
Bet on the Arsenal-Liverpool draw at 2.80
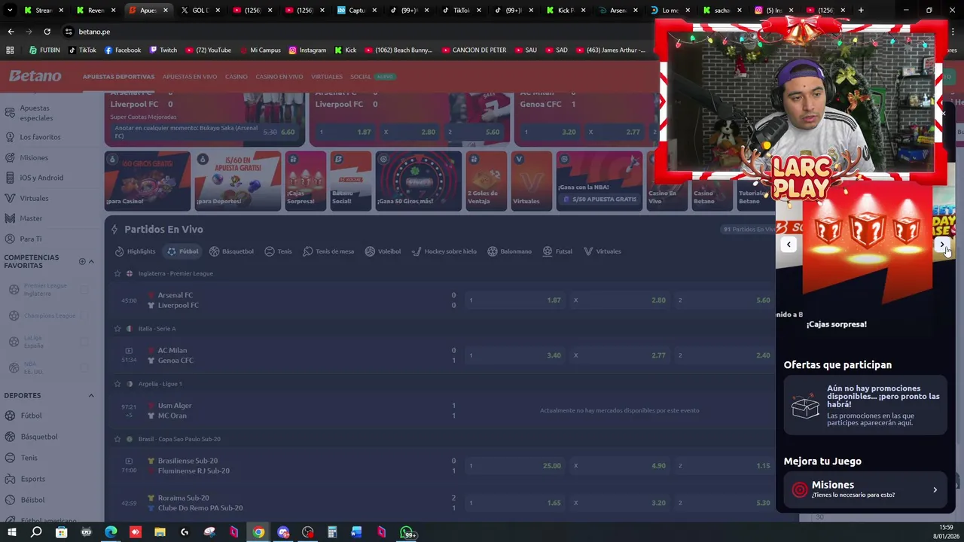(x=620, y=300)
